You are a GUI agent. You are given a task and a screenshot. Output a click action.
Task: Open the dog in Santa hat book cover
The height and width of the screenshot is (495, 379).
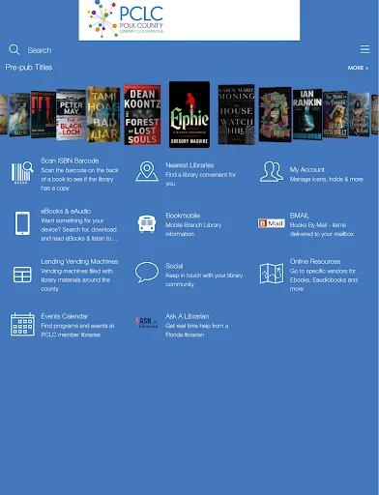point(335,114)
